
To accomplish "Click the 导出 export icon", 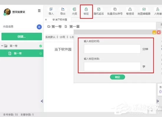I will (63, 9).
